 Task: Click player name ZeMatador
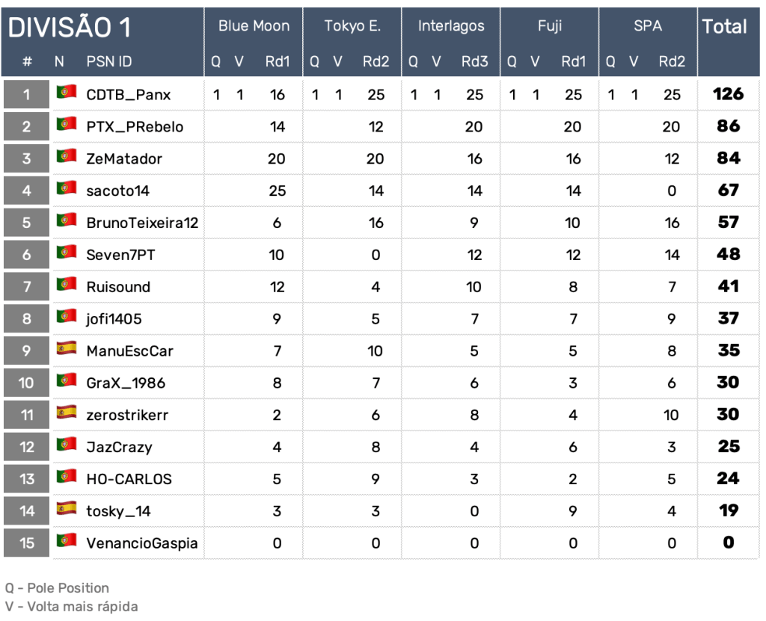[x=124, y=158]
